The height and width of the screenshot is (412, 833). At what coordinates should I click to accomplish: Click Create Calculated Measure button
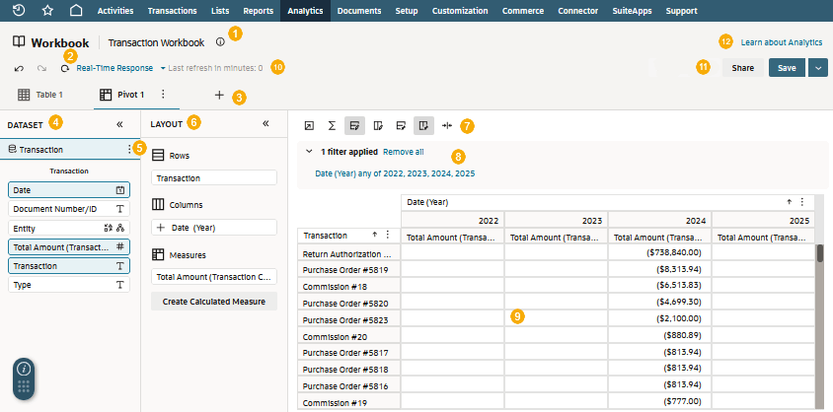click(x=214, y=302)
